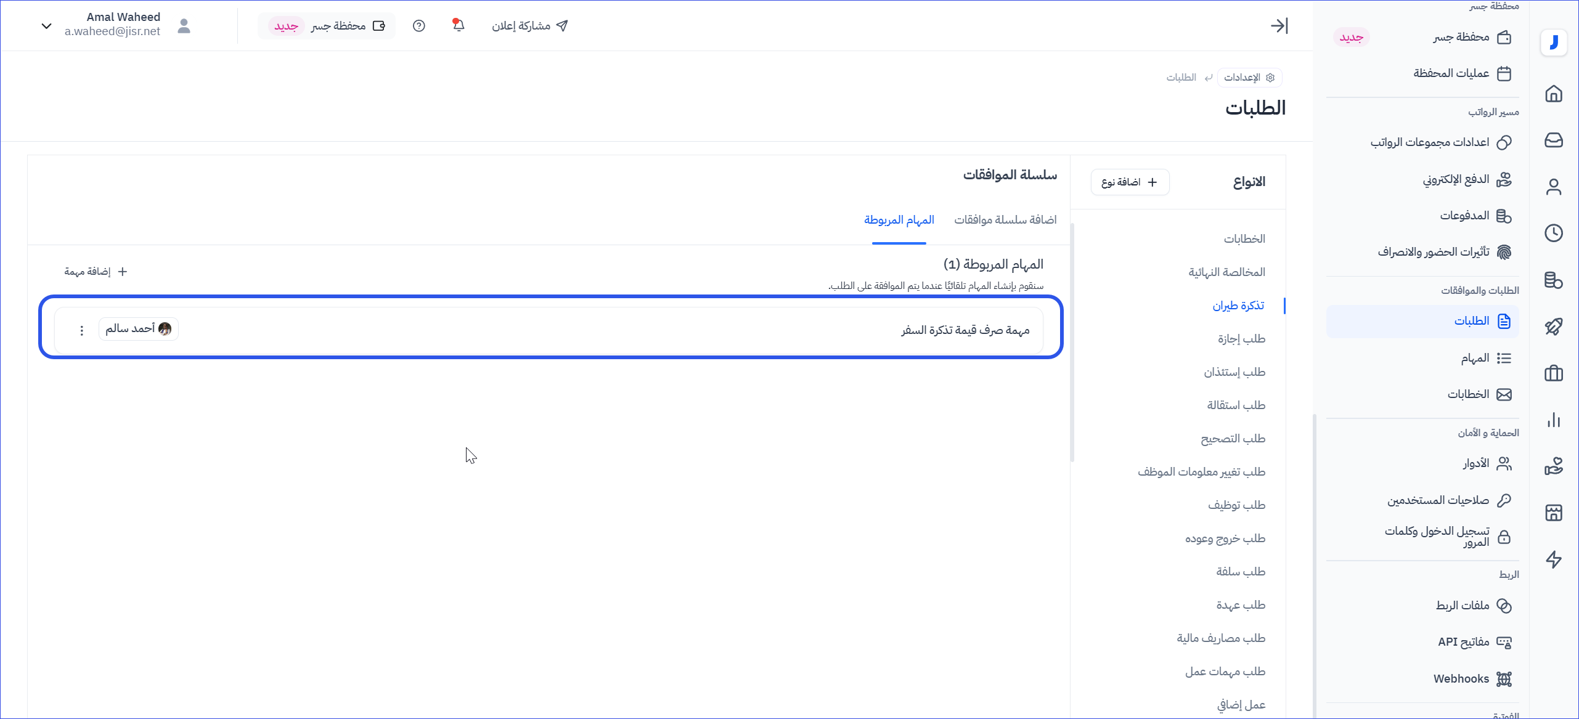Select the المهام المربوطة tab
The width and height of the screenshot is (1579, 719).
899,220
